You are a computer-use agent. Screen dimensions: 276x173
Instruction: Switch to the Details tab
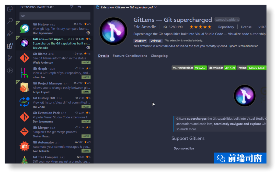[x=103, y=56]
